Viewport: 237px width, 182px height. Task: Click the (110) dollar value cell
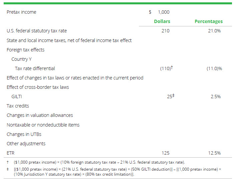pos(166,68)
